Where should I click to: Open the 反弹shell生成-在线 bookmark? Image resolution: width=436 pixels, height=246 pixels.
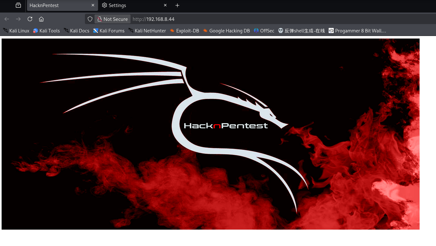tap(302, 31)
